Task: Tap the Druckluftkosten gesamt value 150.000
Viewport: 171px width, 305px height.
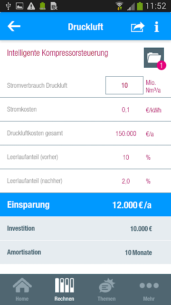Action: 126,133
